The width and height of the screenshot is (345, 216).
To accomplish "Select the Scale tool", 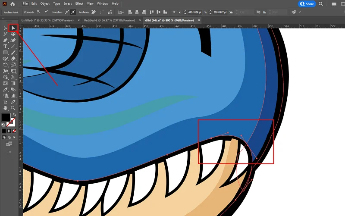I will (13, 65).
